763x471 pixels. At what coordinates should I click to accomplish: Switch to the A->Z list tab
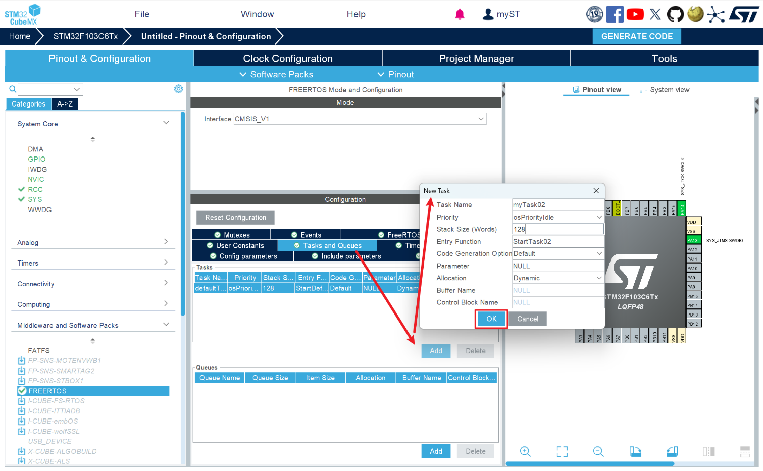(65, 103)
